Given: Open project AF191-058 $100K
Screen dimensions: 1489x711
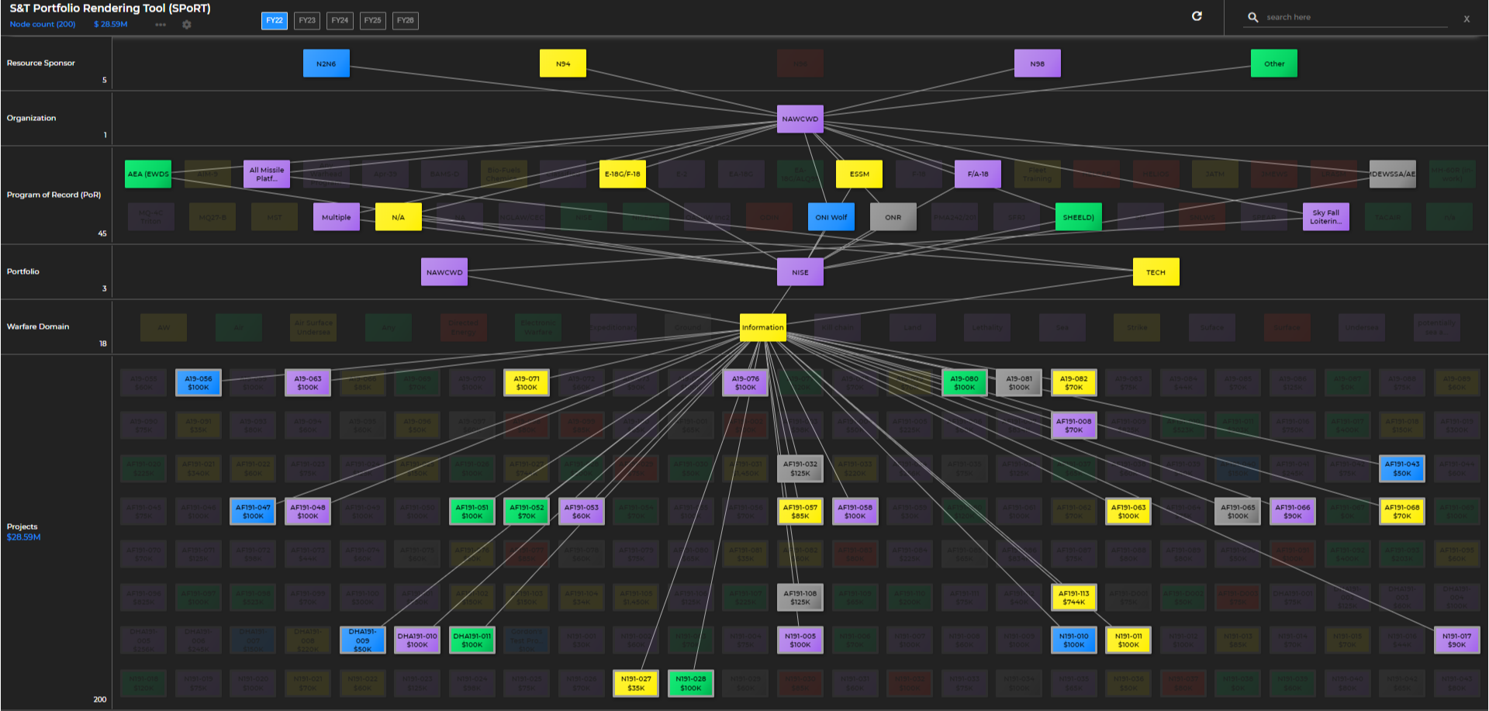Looking at the screenshot, I should point(855,512).
